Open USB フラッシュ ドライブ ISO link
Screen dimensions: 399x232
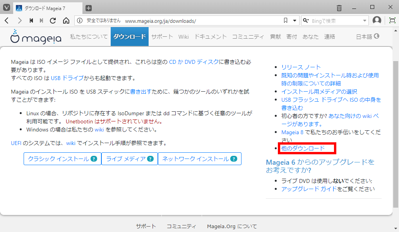pos(331,104)
